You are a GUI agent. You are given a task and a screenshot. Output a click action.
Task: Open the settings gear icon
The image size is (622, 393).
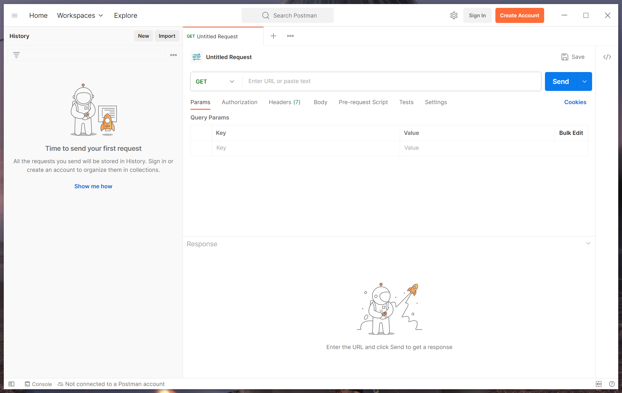click(x=454, y=15)
